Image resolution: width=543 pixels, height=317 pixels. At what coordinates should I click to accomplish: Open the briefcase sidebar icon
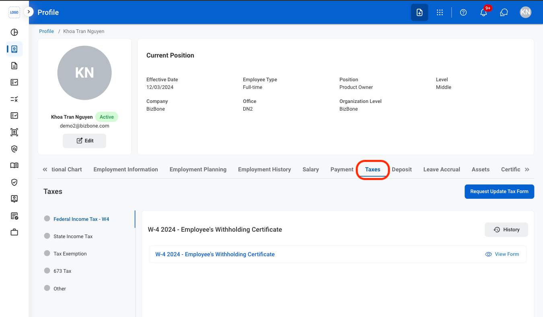click(x=14, y=232)
